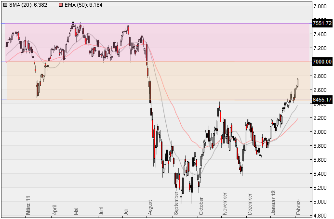Click the Oktober date axis label

[200, 206]
